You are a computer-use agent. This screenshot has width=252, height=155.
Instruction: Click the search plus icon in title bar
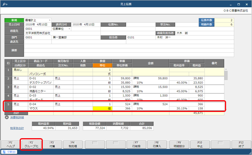point(5,4)
